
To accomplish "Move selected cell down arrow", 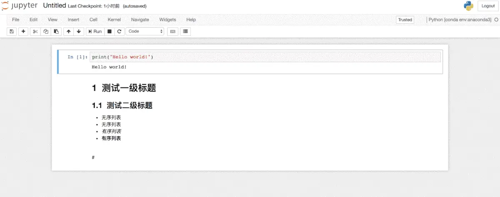I will [79, 31].
